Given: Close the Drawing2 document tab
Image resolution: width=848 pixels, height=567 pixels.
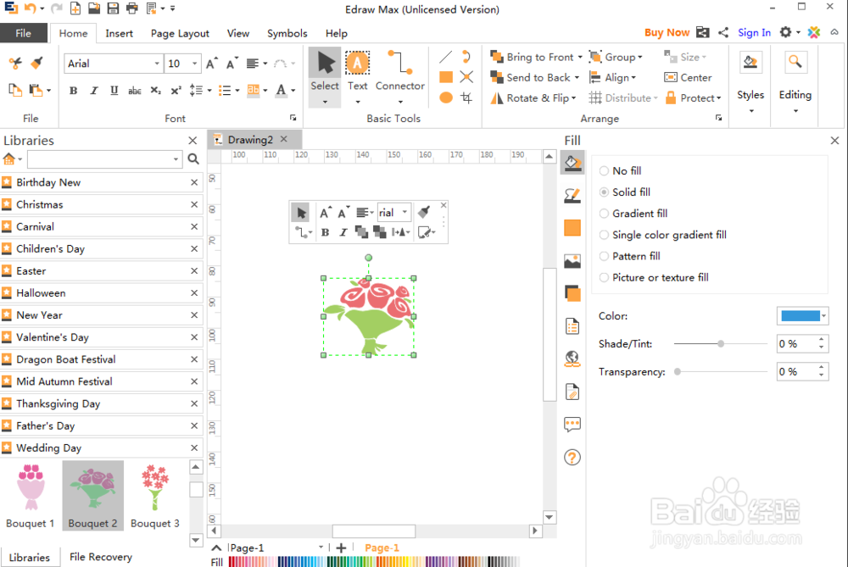Looking at the screenshot, I should pos(284,139).
